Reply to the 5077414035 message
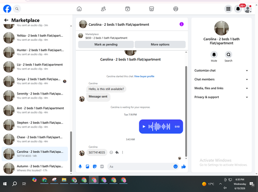Screen dimensions: 258x192 click(117, 152)
